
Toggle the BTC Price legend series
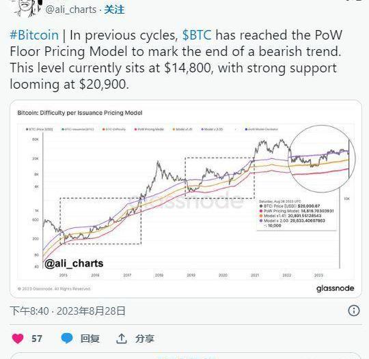[40, 129]
